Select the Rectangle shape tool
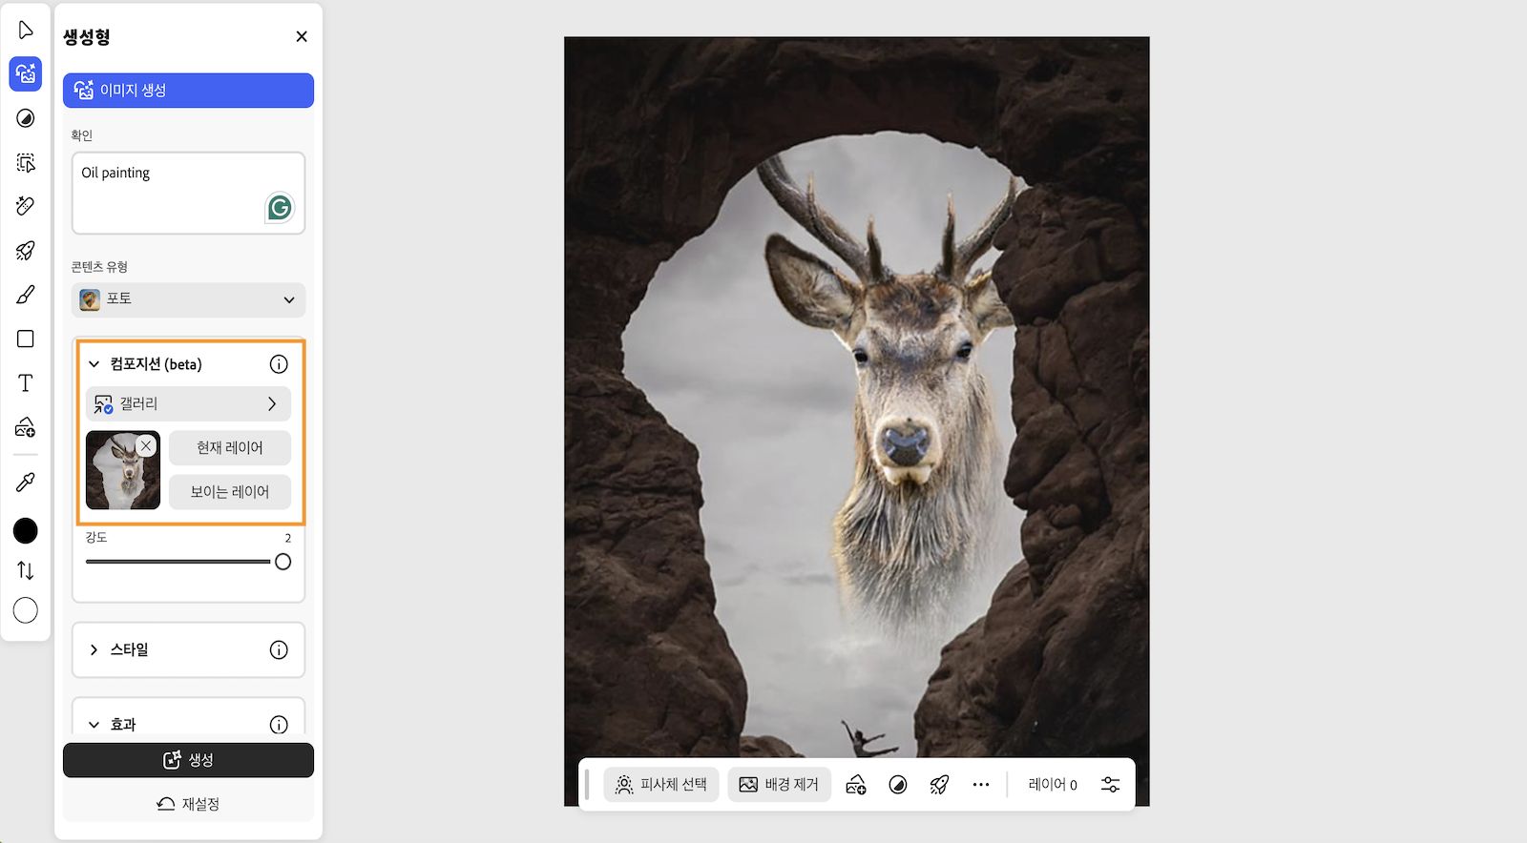The image size is (1527, 843). coord(26,339)
